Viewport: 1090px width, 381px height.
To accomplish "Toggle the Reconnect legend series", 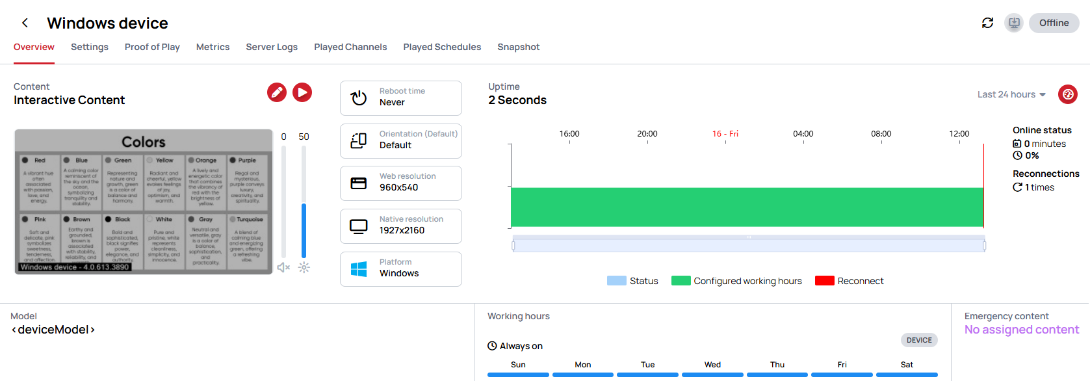I will click(850, 281).
